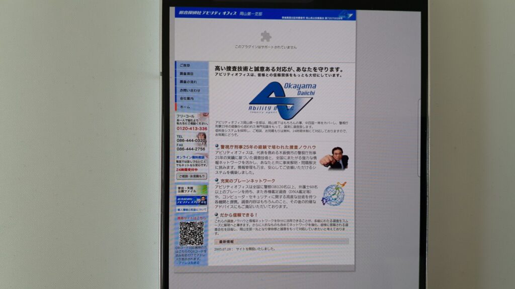This screenshot has height=289, width=515.
Task: Tap the 携帯サイトはこちら label
Action: click(192, 218)
